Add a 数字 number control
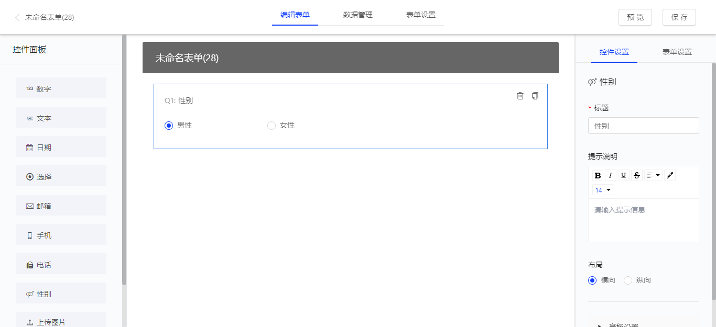Image resolution: width=716 pixels, height=327 pixels. [61, 88]
